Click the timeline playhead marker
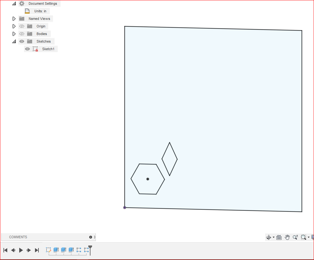The height and width of the screenshot is (260, 314). tap(90, 248)
